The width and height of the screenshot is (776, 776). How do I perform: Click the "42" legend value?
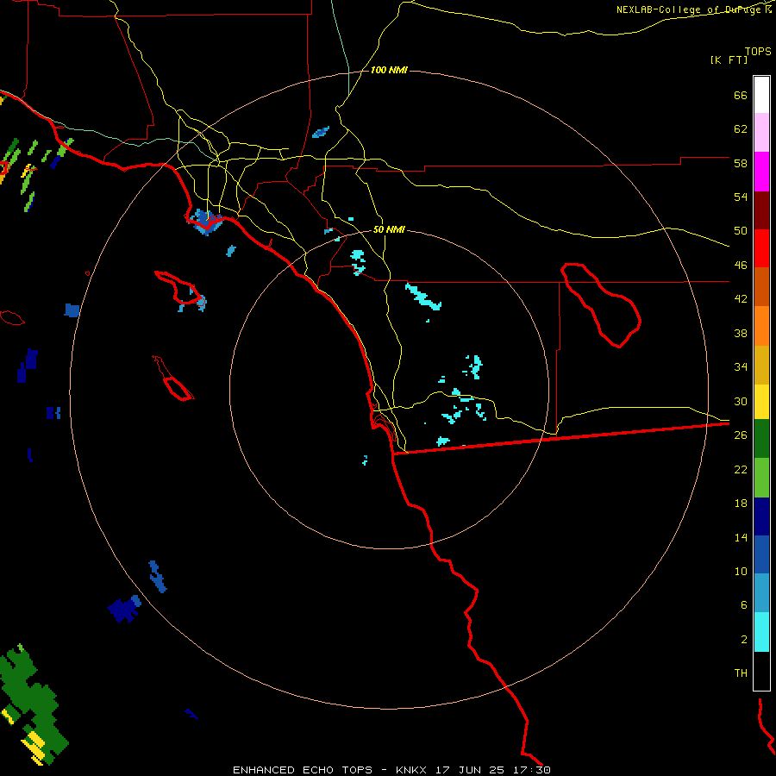741,299
